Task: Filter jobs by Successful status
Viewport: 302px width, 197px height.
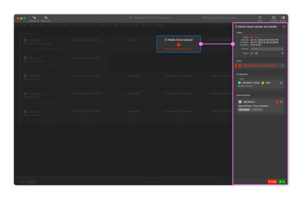Action: (x=64, y=25)
